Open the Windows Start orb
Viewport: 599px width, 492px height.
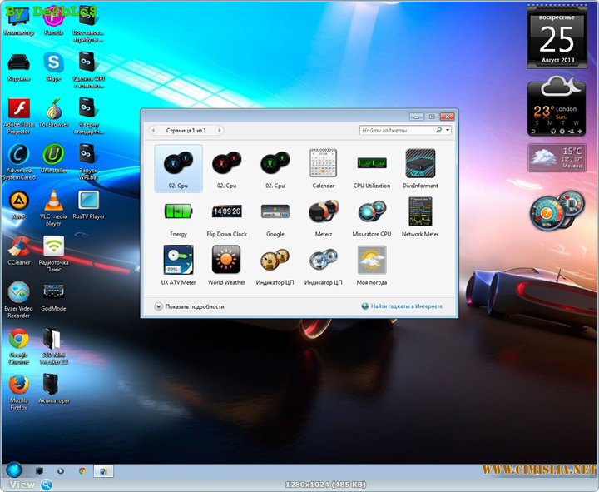point(14,470)
